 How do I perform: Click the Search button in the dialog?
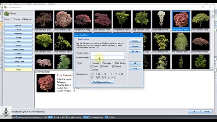pos(135,41)
